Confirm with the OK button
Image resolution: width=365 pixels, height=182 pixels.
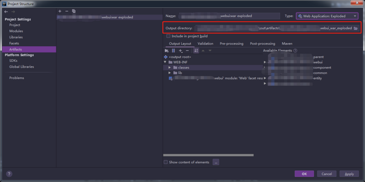(x=304, y=174)
